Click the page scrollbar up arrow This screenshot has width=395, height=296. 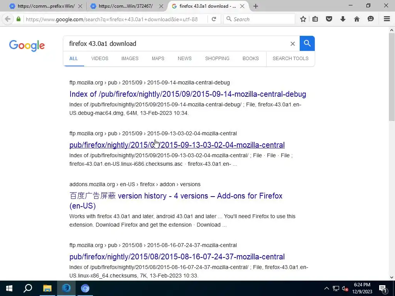tap(392, 30)
